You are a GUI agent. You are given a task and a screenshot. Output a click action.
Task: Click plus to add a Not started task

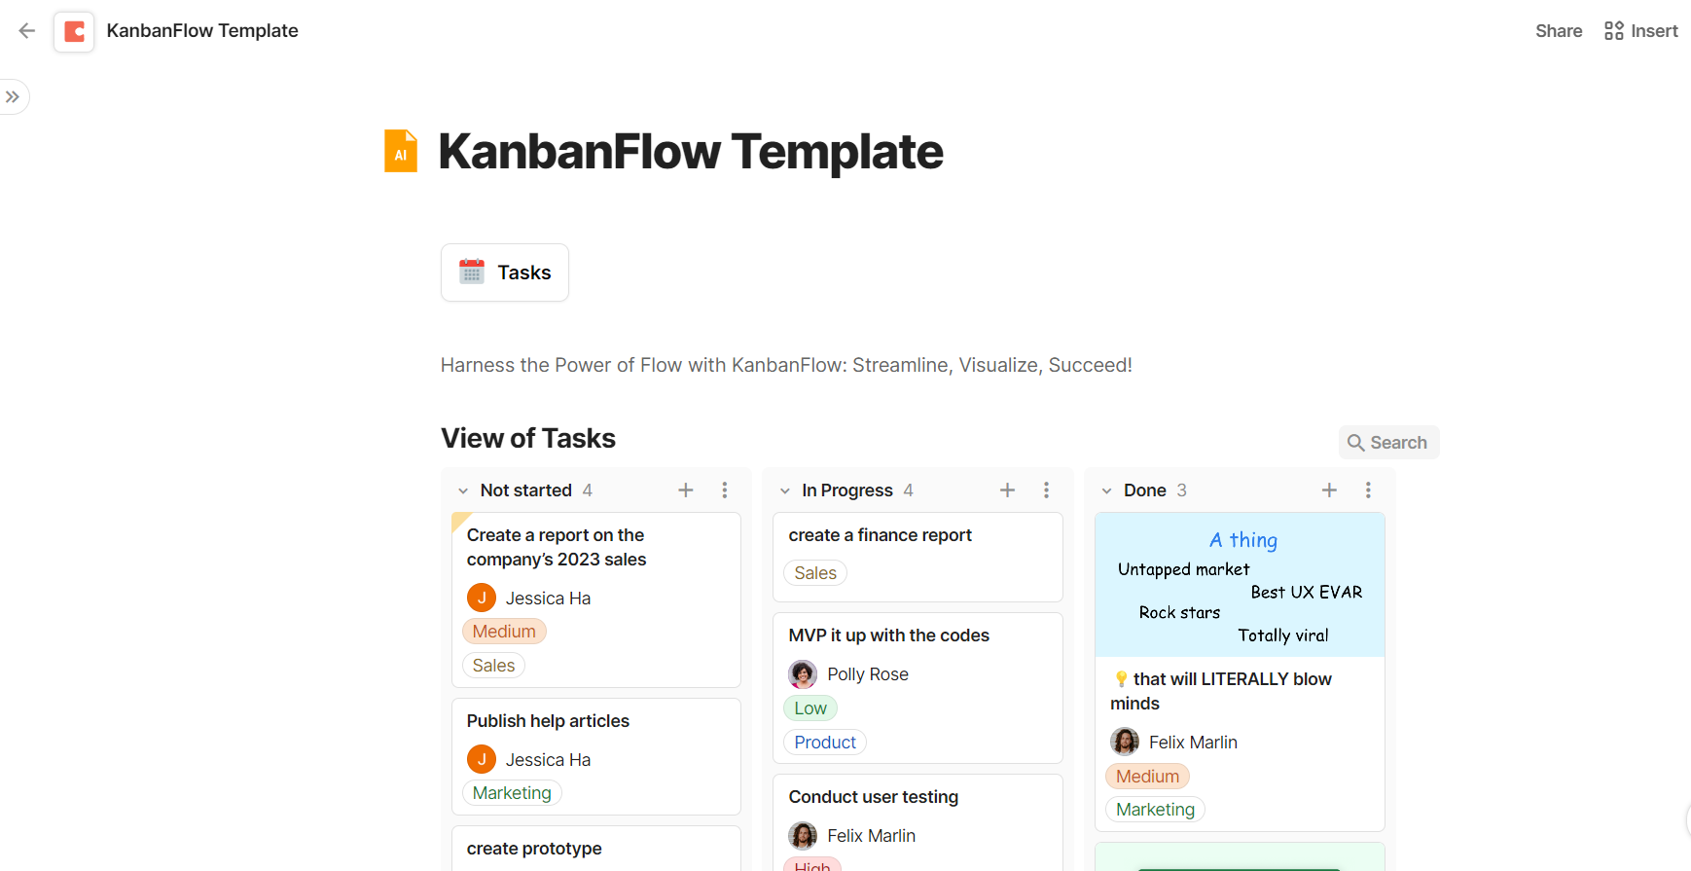686,490
